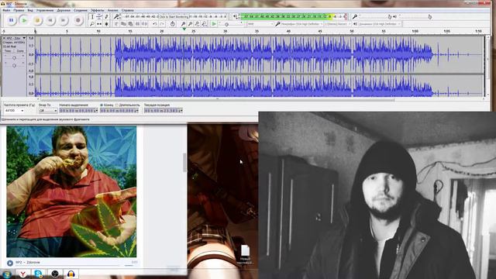
Task: Open the Правка menu
Action: click(x=19, y=10)
